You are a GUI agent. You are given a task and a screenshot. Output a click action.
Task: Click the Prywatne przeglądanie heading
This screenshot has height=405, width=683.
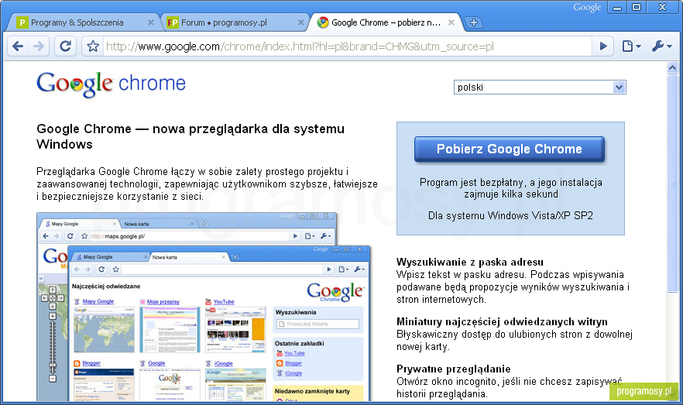454,369
